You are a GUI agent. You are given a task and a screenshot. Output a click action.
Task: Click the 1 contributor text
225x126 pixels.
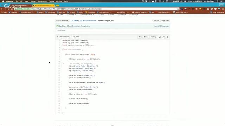[x=61, y=30]
